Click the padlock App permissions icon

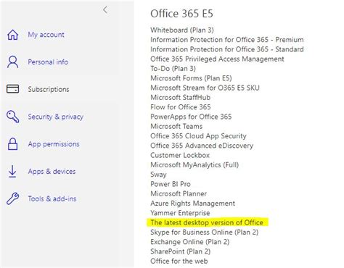(12, 144)
